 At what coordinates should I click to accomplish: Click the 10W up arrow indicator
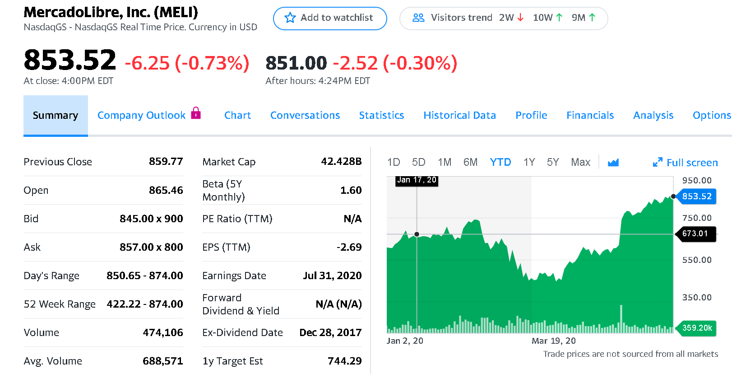pos(559,18)
